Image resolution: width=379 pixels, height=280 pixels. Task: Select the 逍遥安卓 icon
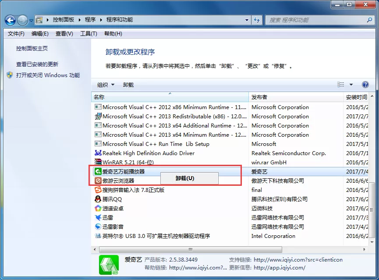[98, 208]
